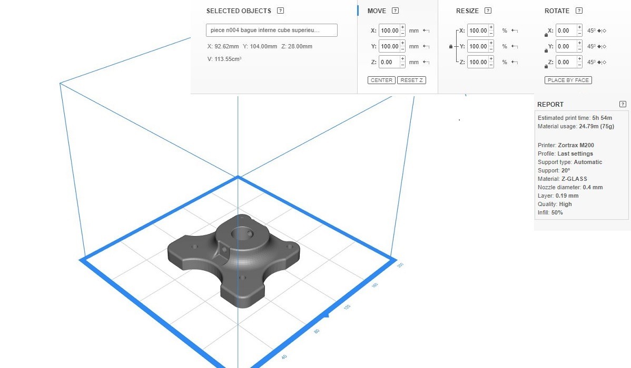Click the 'Printer: Zortrax M200' line
The height and width of the screenshot is (368, 631).
(x=566, y=145)
